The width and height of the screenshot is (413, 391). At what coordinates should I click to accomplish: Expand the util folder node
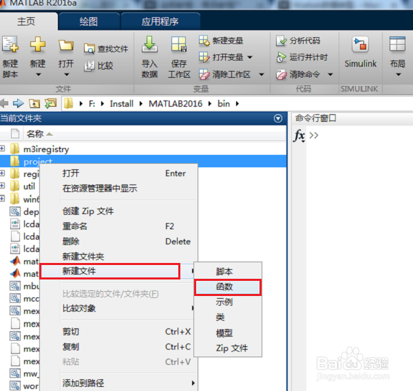(x=2, y=185)
